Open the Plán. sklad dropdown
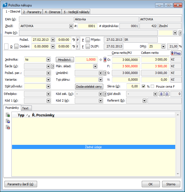Viewport: 185px width, 192px height. tap(95, 66)
